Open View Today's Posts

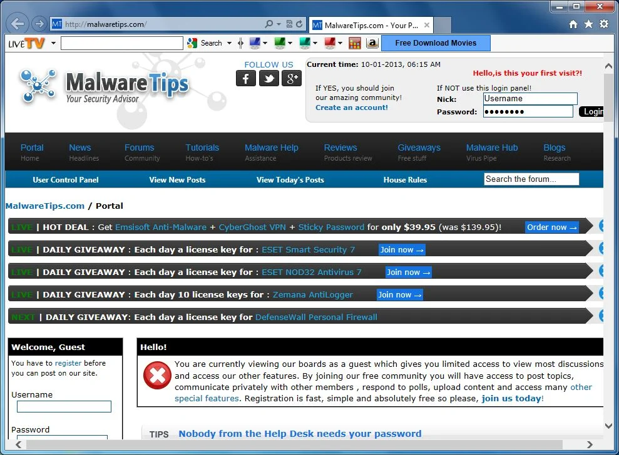pyautogui.click(x=290, y=180)
